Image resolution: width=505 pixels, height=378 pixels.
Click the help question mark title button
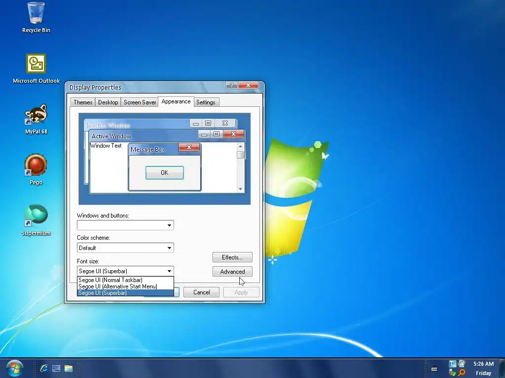point(231,85)
